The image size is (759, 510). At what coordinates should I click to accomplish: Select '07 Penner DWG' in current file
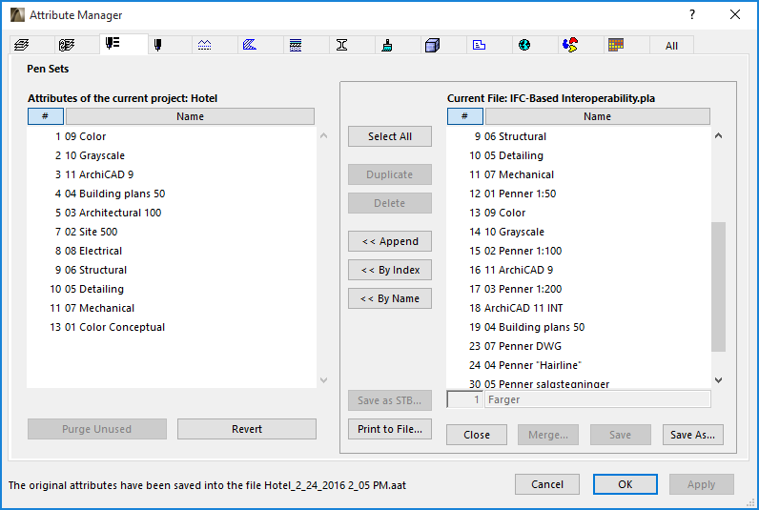579,346
